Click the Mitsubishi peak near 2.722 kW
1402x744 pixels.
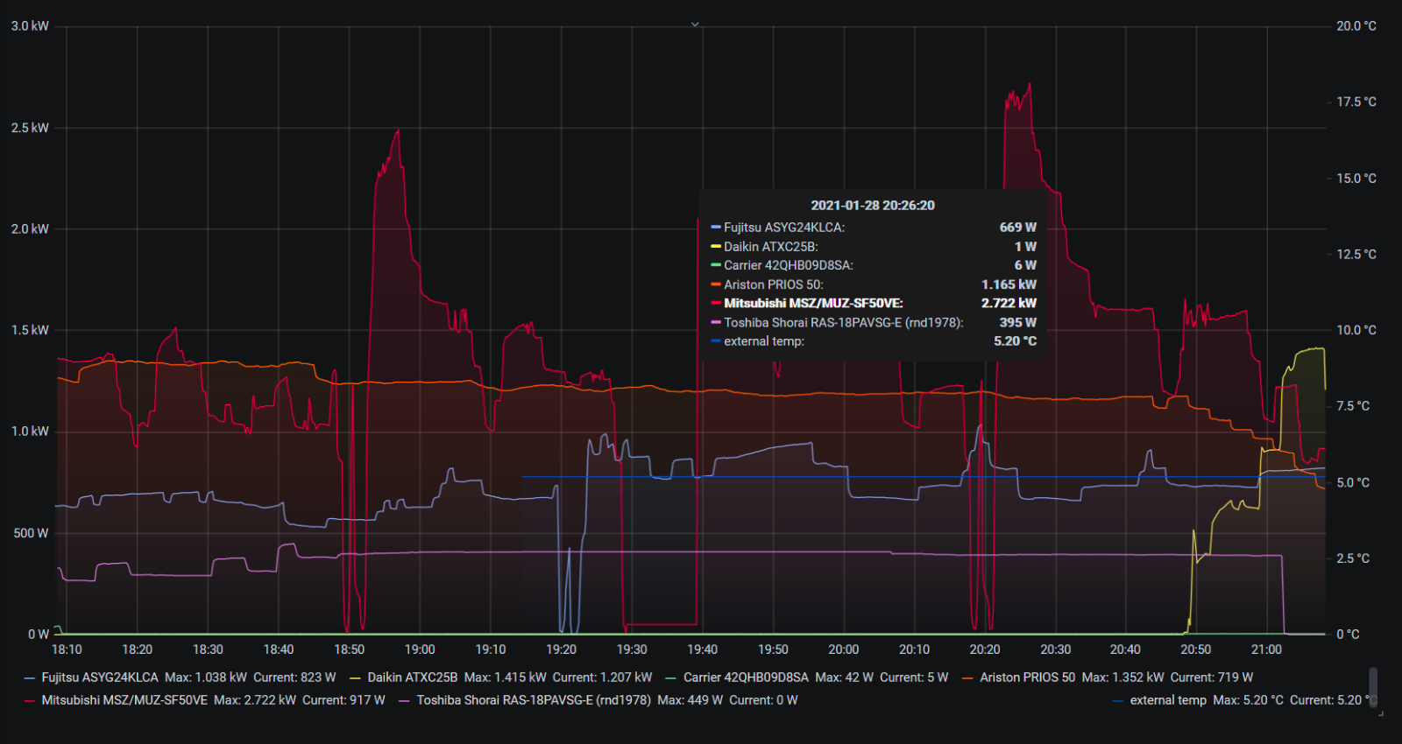[1029, 84]
